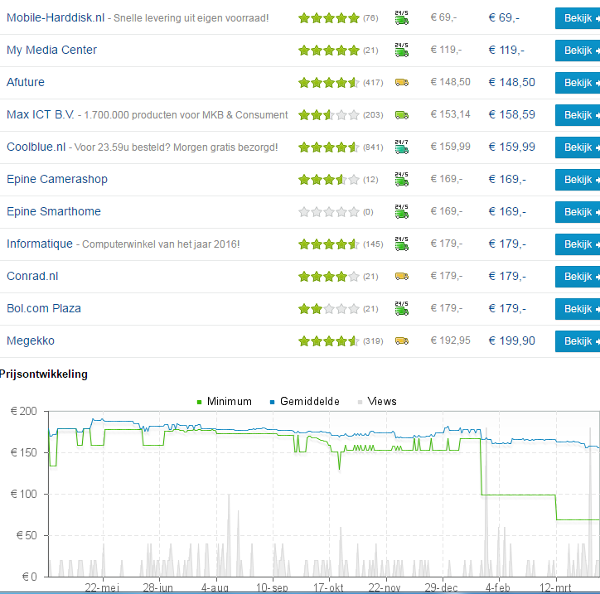Open star rating of Informatique
Viewport: 600px width, 594px height.
point(329,244)
